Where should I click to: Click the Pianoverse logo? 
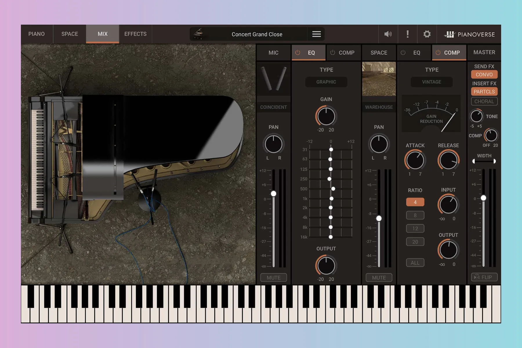(x=470, y=35)
